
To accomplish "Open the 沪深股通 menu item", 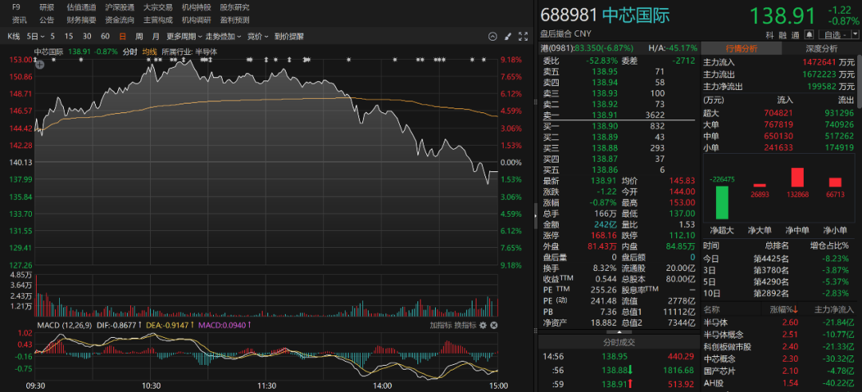I will pyautogui.click(x=119, y=7).
